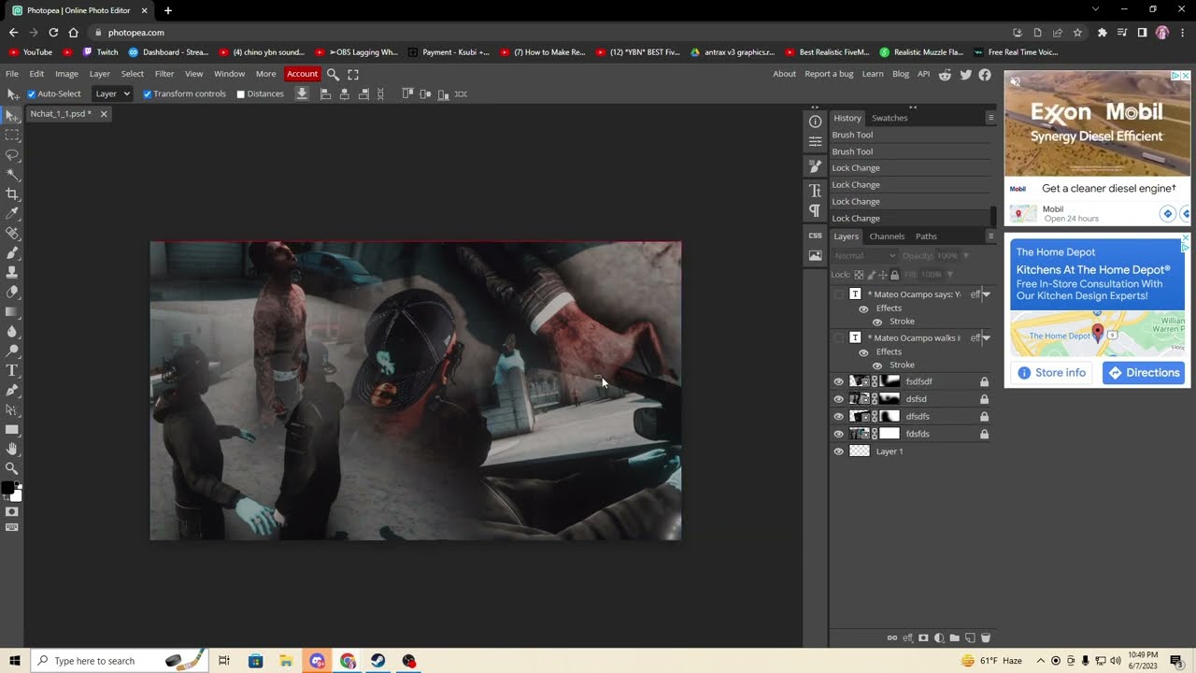The width and height of the screenshot is (1196, 673).
Task: Select the Pen tool
Action: (x=12, y=390)
